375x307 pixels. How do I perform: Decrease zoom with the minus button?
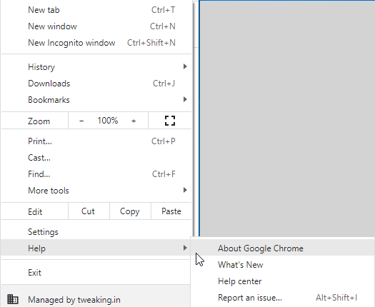[81, 121]
